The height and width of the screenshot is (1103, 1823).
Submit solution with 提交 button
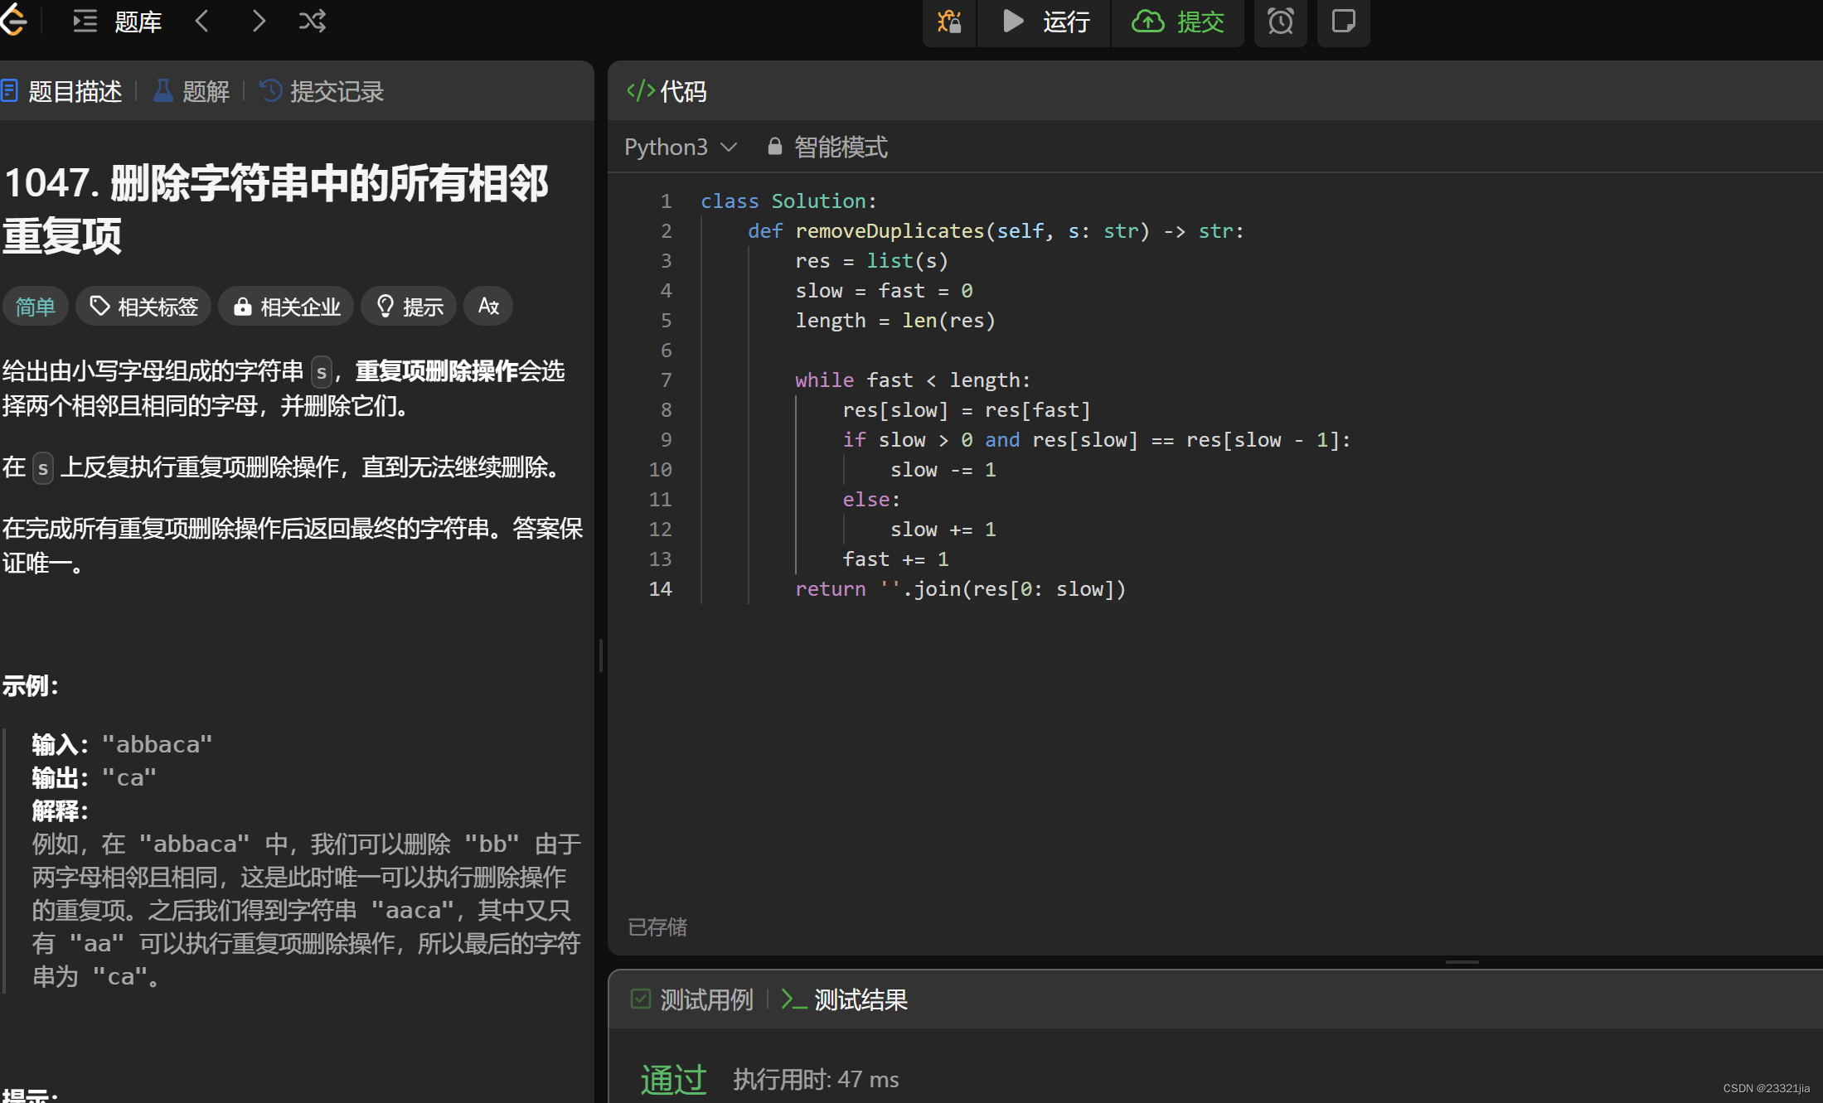[1177, 22]
